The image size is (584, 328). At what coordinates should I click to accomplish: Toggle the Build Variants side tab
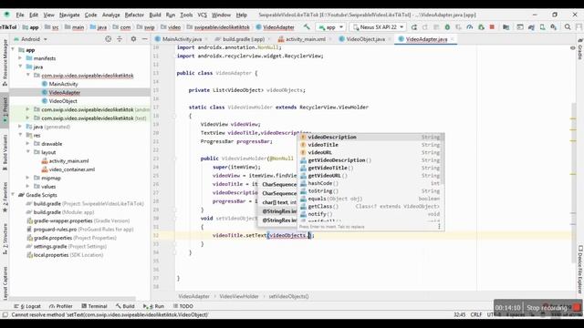(5, 152)
